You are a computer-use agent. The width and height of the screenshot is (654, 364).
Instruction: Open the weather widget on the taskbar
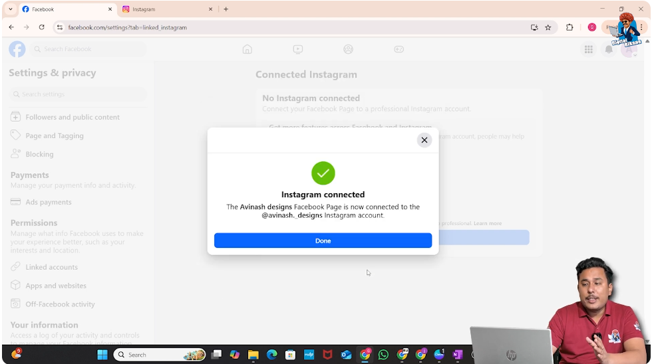tap(16, 354)
